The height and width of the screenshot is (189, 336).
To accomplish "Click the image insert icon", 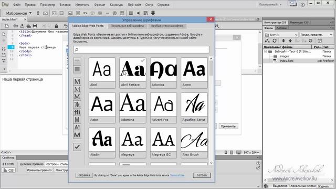I will click(70, 13).
